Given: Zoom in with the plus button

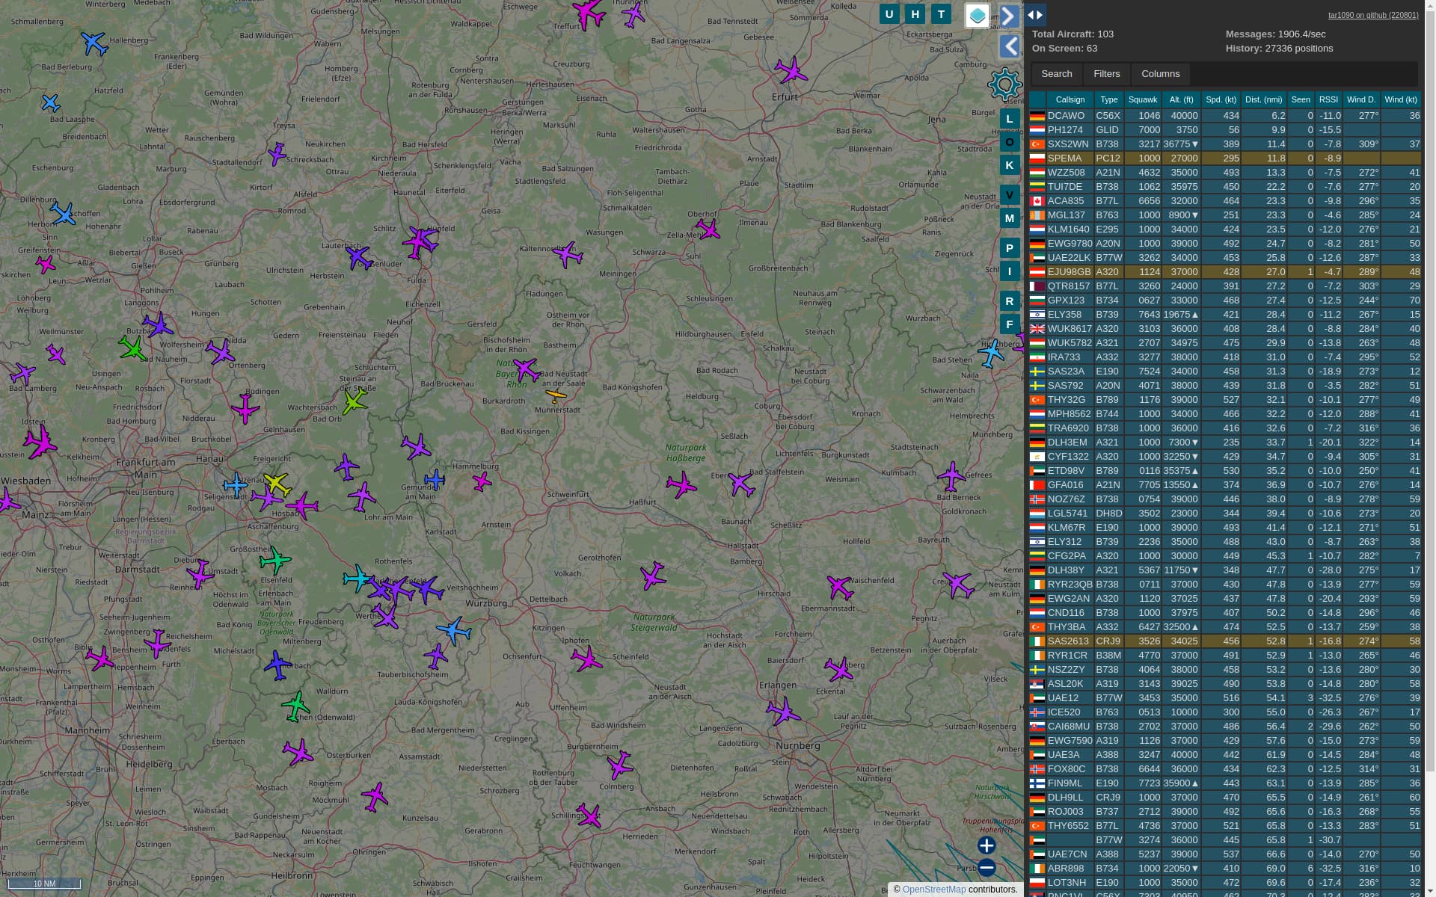Looking at the screenshot, I should click(987, 845).
